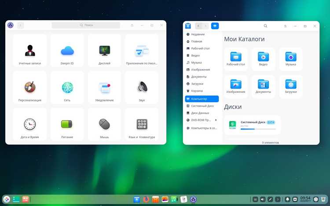Select Недавние in file manager sidebar
This screenshot has width=330, height=206.
(x=202, y=34)
